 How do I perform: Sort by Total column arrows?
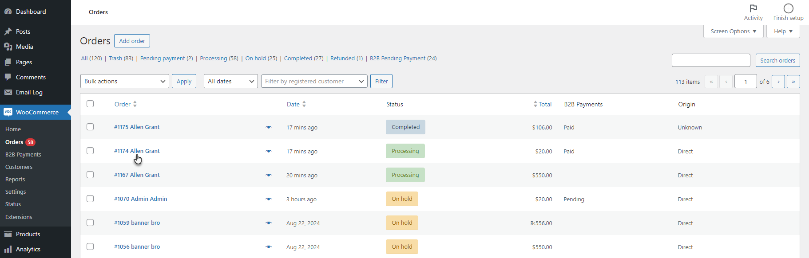(x=535, y=104)
